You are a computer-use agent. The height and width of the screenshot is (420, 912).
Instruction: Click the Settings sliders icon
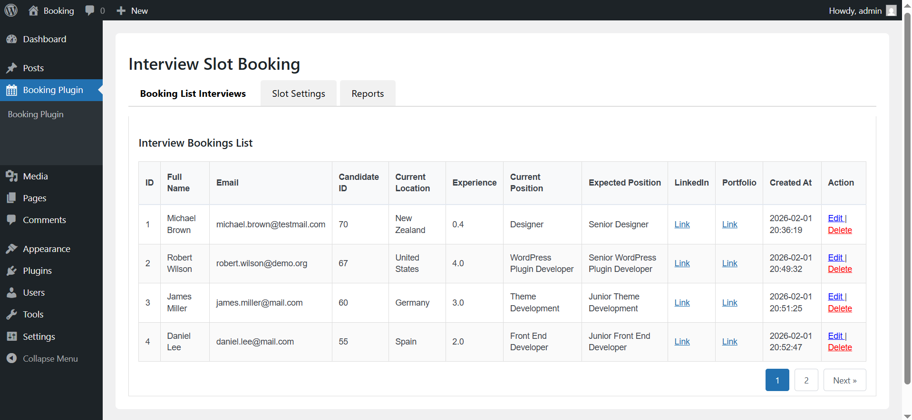(12, 336)
